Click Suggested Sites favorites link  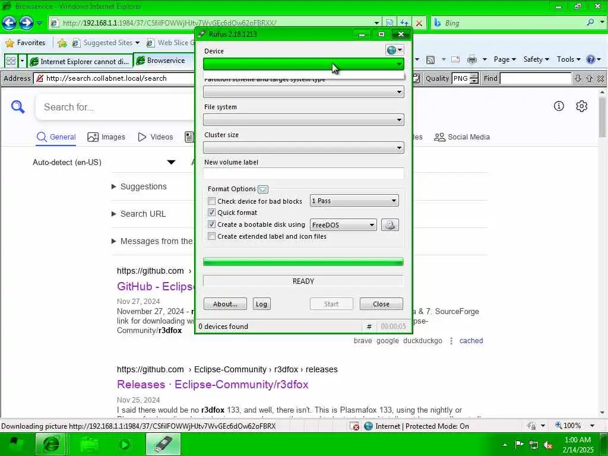pos(106,43)
